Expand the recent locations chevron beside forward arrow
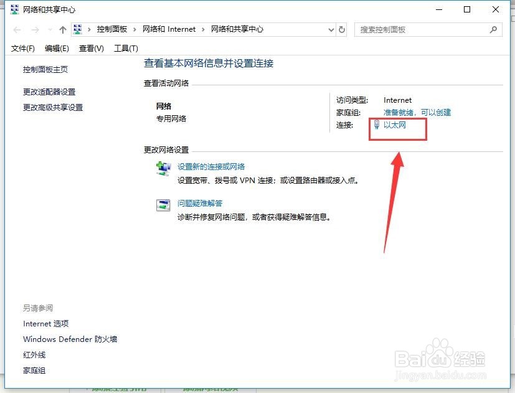 (x=50, y=29)
